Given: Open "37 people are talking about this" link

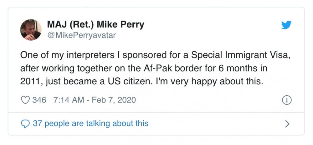Looking at the screenshot, I should [x=90, y=123].
